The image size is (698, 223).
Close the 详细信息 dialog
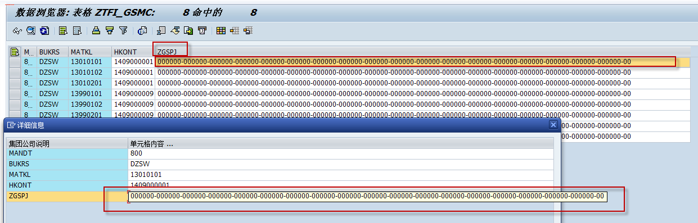pos(553,125)
